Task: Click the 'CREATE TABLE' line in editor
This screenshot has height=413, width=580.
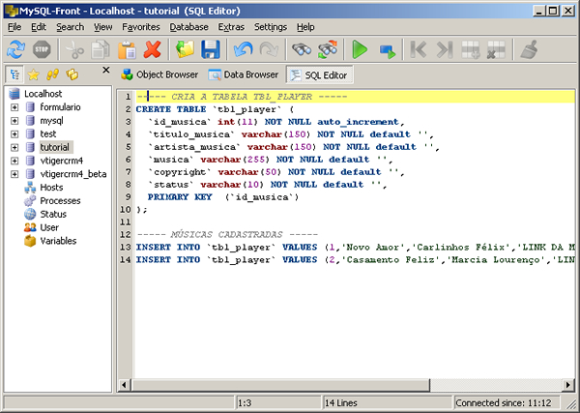Action: [215, 109]
